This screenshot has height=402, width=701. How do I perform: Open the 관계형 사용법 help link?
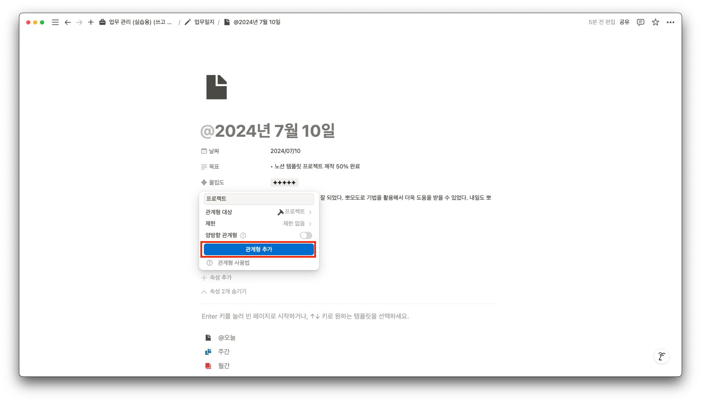pyautogui.click(x=233, y=263)
